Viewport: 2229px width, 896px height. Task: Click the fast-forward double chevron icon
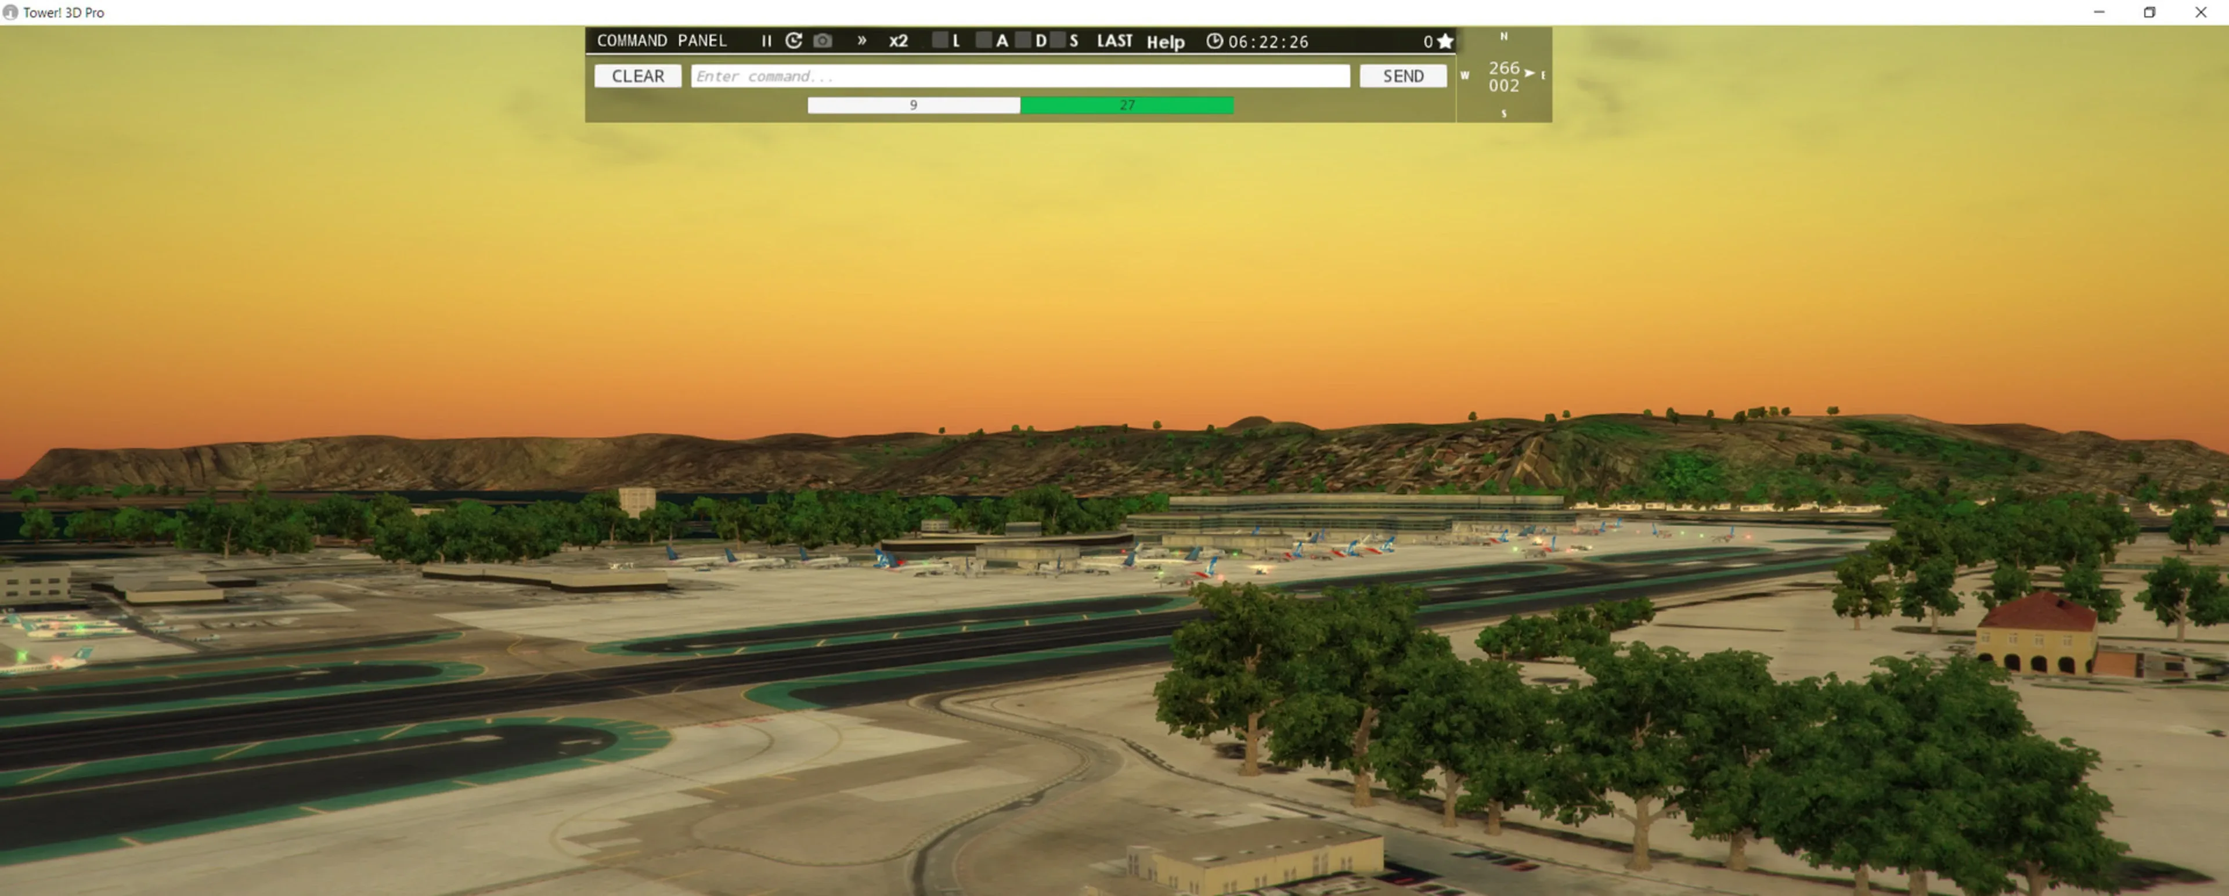point(862,41)
